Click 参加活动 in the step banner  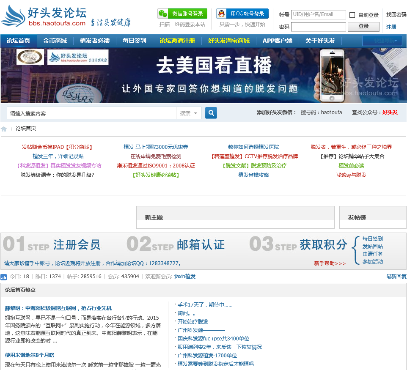(x=372, y=262)
